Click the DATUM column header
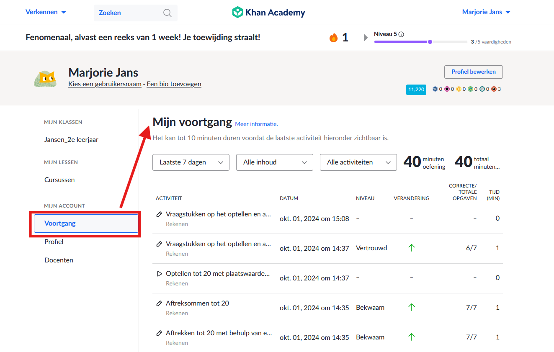This screenshot has width=554, height=352. pyautogui.click(x=289, y=198)
